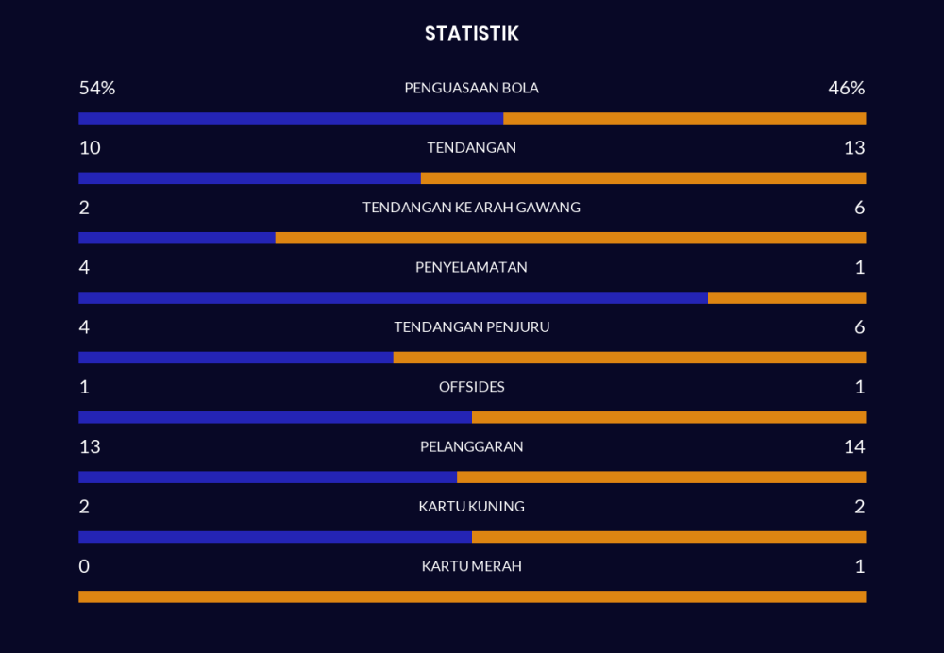Select the 54% possession value

click(96, 89)
